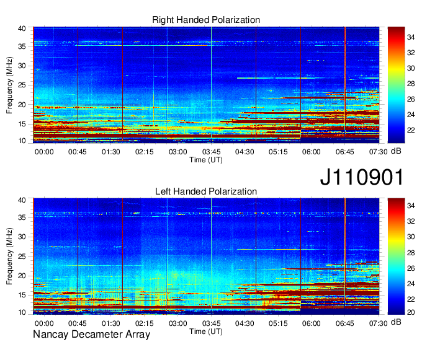Click the "34" dB tick on the Right Handed colorbar
The width and height of the screenshot is (422, 342).
[411, 37]
